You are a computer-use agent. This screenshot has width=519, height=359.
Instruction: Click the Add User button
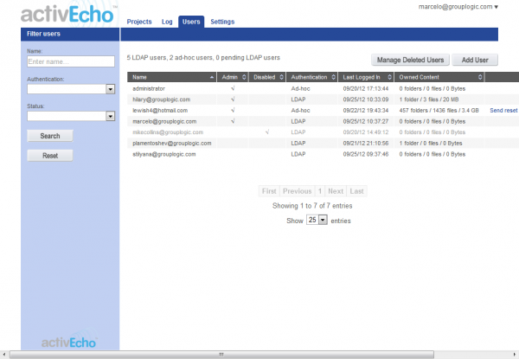pyautogui.click(x=475, y=60)
